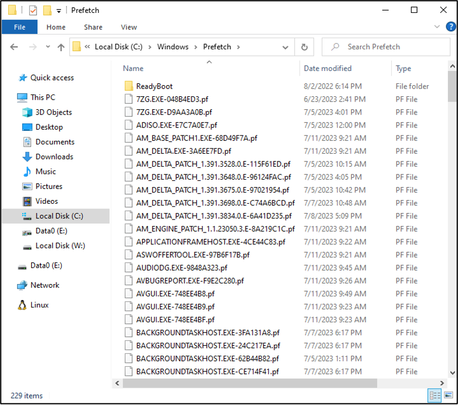The image size is (458, 405).
Task: Click the ADISO.EXE-E7C7A0E7.pf file icon
Action: click(129, 125)
